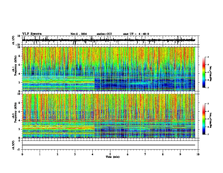Click the "VLF Spectra" title text

[x=32, y=34]
